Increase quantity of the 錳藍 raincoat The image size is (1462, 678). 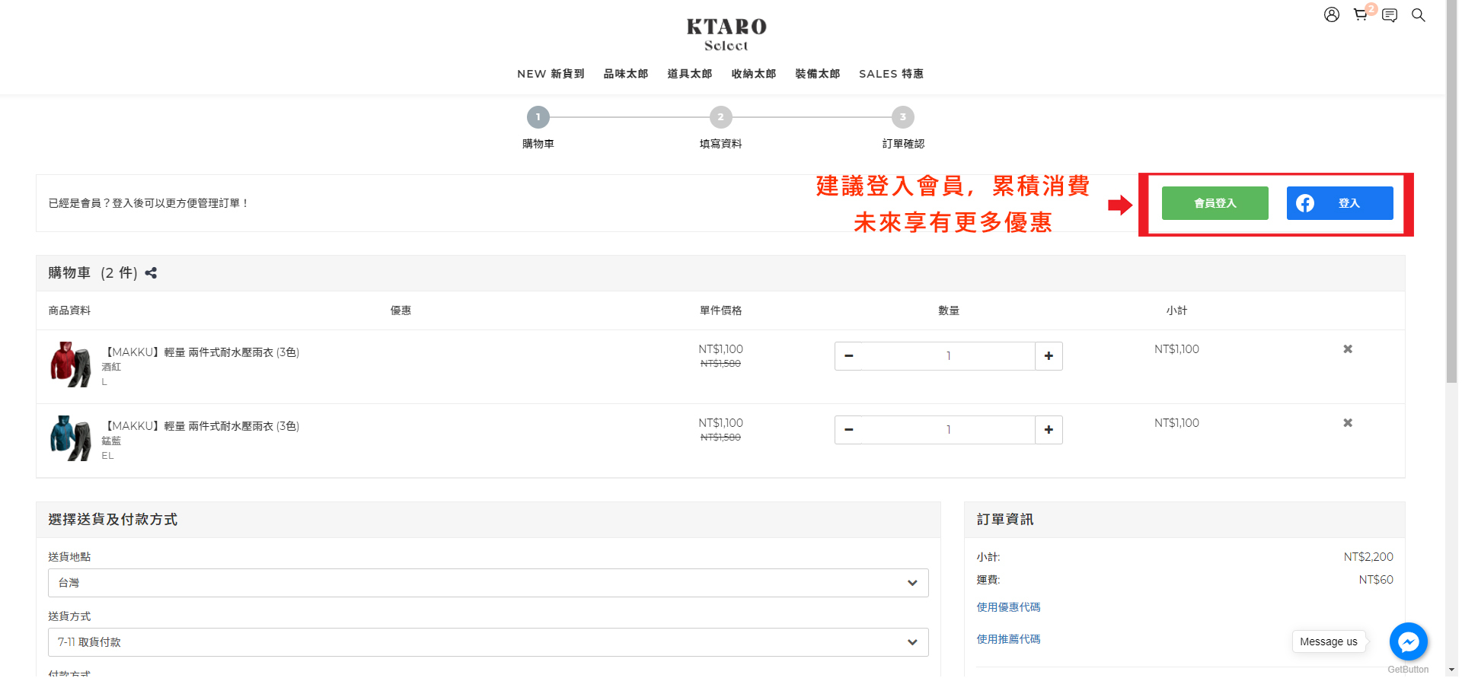click(x=1049, y=430)
